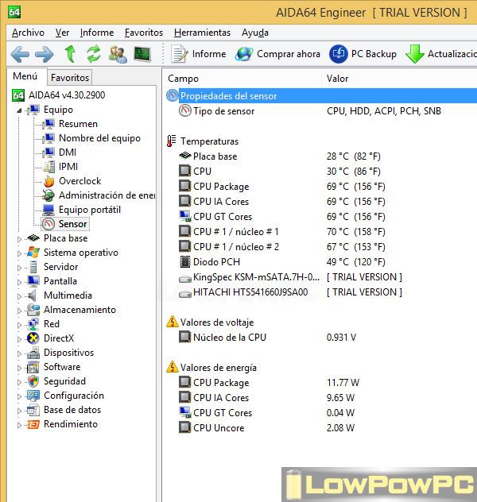Open PC Backup tool
The image size is (477, 502).
363,54
